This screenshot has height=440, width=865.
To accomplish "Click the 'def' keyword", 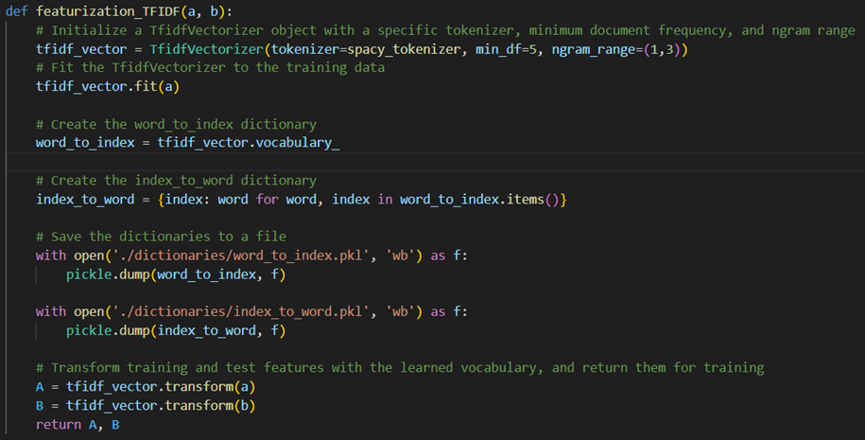I will pyautogui.click(x=17, y=11).
